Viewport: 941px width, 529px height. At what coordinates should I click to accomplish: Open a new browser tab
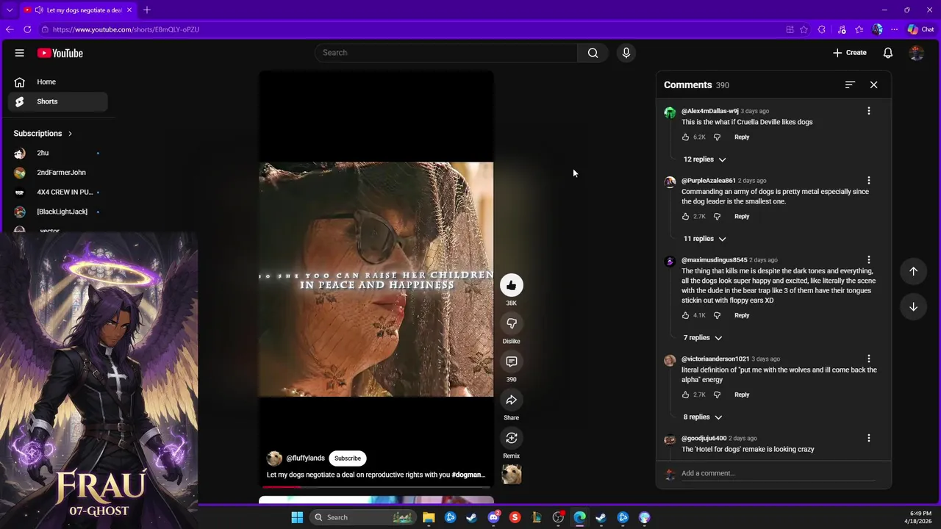(147, 10)
